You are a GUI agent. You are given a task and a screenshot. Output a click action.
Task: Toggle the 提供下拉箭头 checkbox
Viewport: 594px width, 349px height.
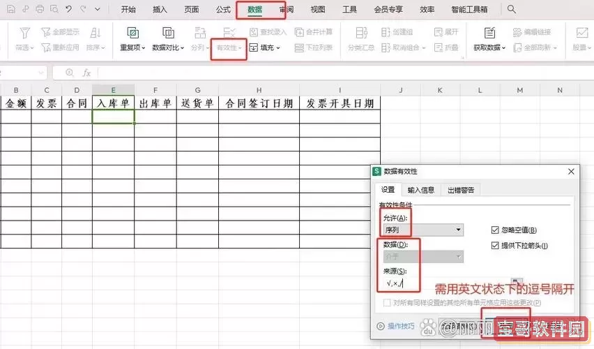coord(495,246)
